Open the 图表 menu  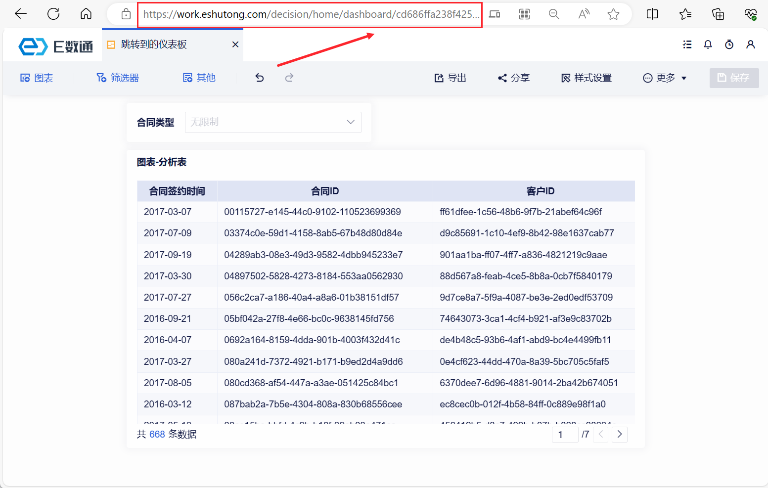click(37, 78)
